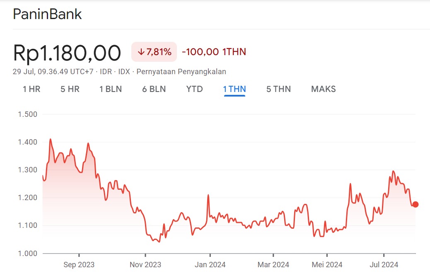Select the 5 HR time range tab
The image size is (430, 278).
coord(70,89)
